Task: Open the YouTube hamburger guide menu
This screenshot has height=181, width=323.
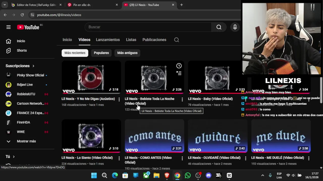Action: click(x=9, y=27)
